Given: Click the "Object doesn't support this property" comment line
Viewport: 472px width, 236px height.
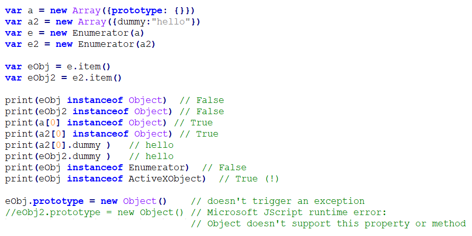Looking at the screenshot, I should tap(327, 224).
